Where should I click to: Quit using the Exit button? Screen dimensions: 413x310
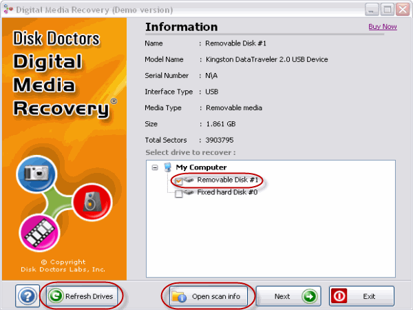click(x=361, y=296)
